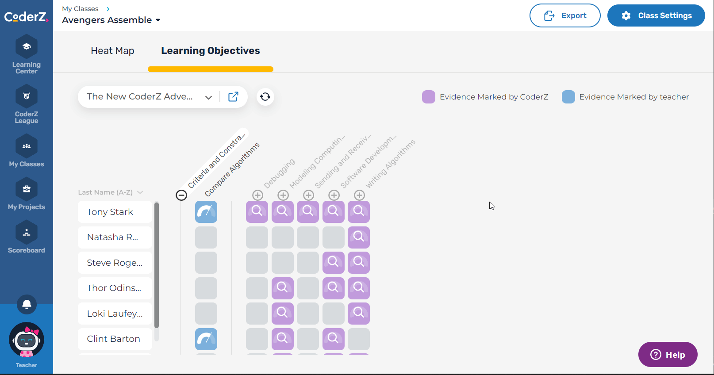
Task: Click Natasha R's empty Debugging cell
Action: tap(257, 237)
